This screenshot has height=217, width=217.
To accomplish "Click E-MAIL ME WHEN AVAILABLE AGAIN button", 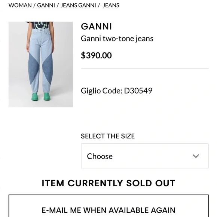I will [x=109, y=206].
